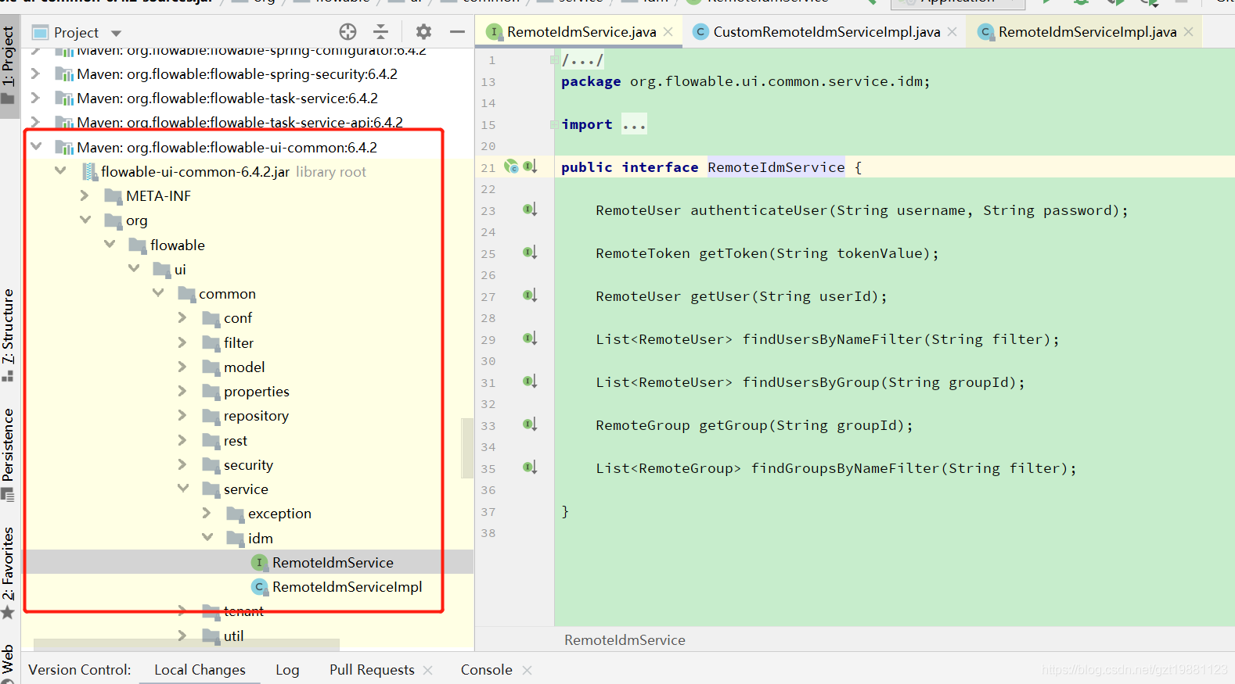Expand the model folder arrow
1235x684 pixels.
182,367
